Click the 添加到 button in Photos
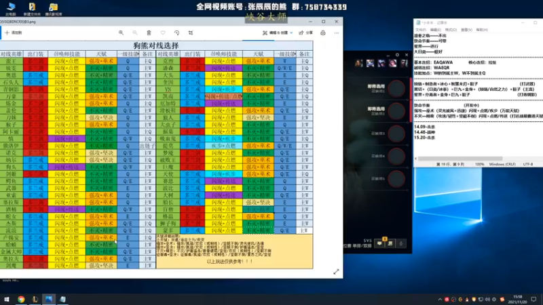This screenshot has height=305, width=543. tap(13, 33)
